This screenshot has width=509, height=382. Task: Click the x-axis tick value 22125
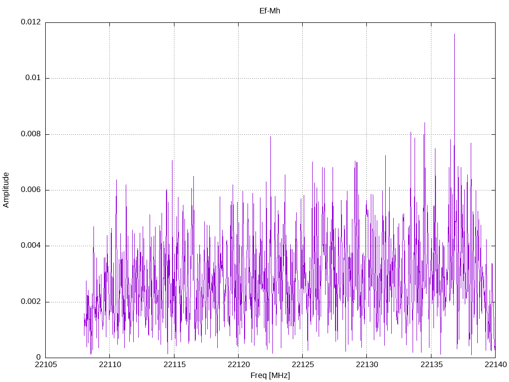click(x=303, y=365)
